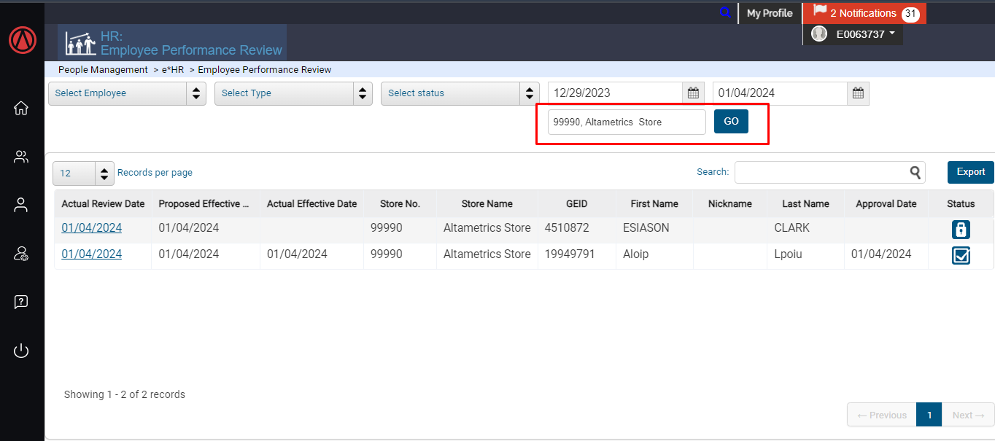The height and width of the screenshot is (441, 995).
Task: Open the Select status dropdown
Action: (x=460, y=93)
